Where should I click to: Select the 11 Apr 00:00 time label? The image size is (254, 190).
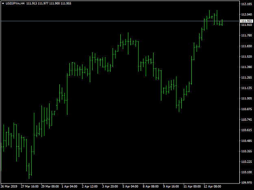(x=192, y=186)
